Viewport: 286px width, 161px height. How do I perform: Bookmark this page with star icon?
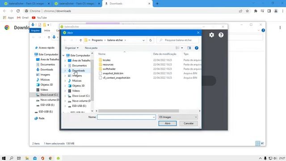(247, 11)
